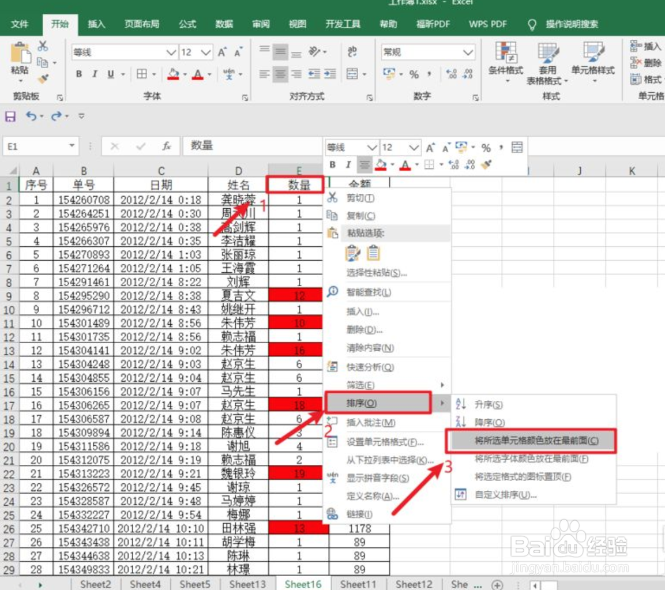Image resolution: width=665 pixels, height=590 pixels.
Task: Choose 剪切(T) in the context menu
Action: pyautogui.click(x=387, y=198)
